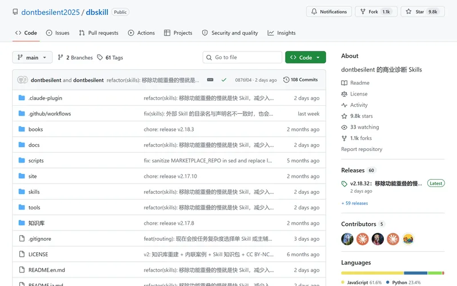
Task: Click commit message 'chore: release v2.18.3'
Action: [169, 129]
